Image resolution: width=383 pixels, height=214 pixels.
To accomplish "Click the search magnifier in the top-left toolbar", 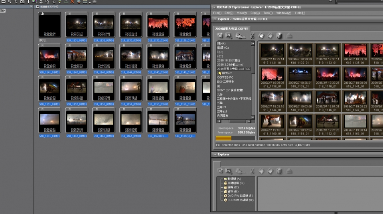I will pyautogui.click(x=9, y=2).
